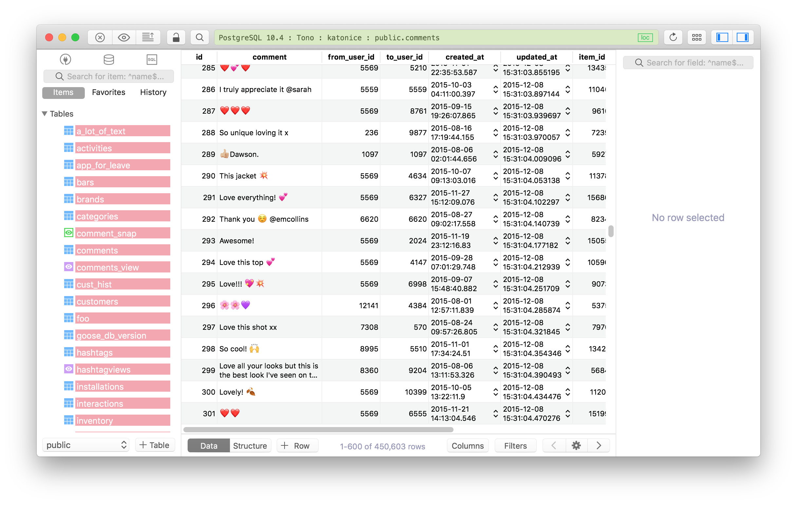
Task: Switch to the Favorites tab
Action: (109, 91)
